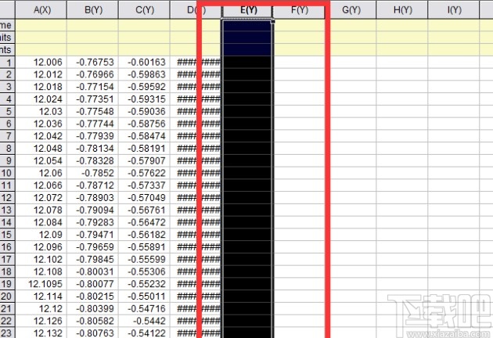Select column header I(Y)
The height and width of the screenshot is (338, 493).
[x=454, y=9]
